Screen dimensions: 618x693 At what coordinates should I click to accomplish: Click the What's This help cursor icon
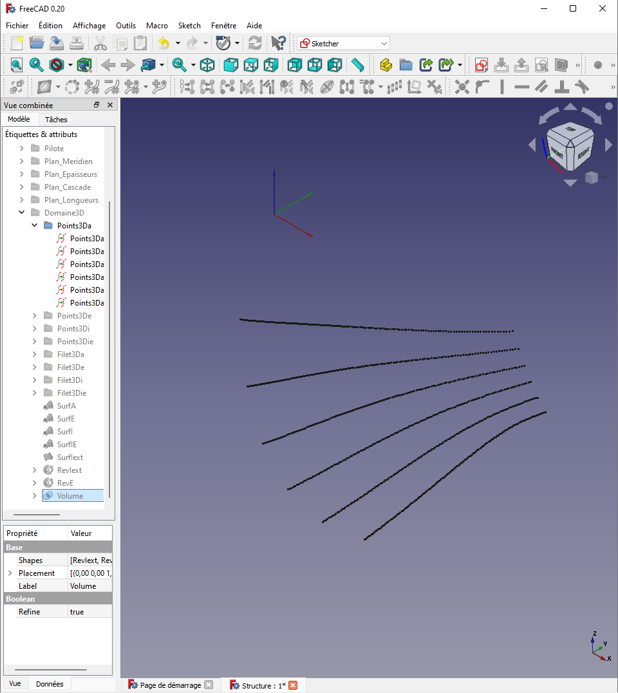[x=278, y=43]
